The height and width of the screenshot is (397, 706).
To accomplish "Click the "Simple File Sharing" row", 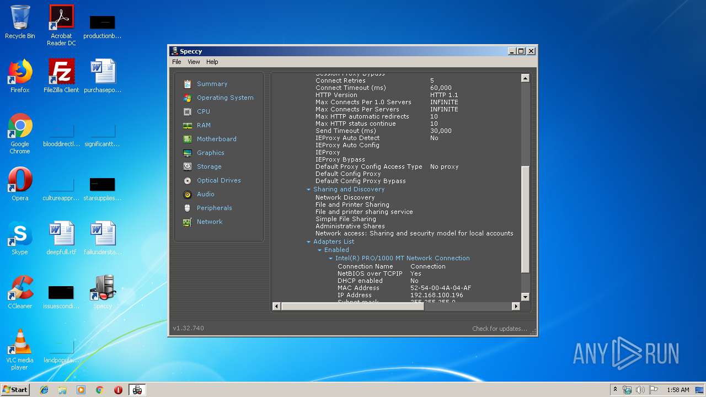I will 346,219.
